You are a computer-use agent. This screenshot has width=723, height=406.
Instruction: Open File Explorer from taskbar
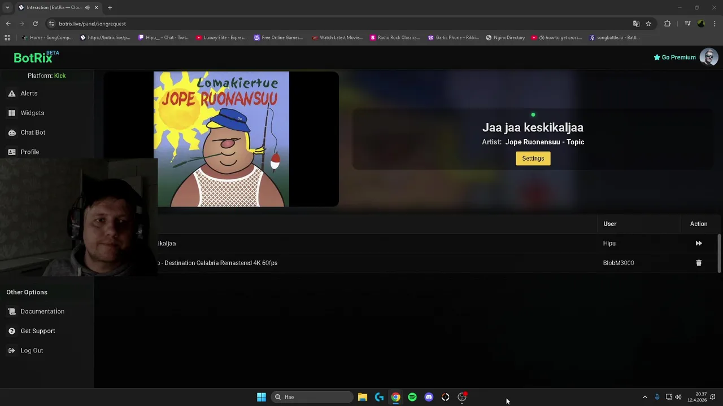point(363,397)
